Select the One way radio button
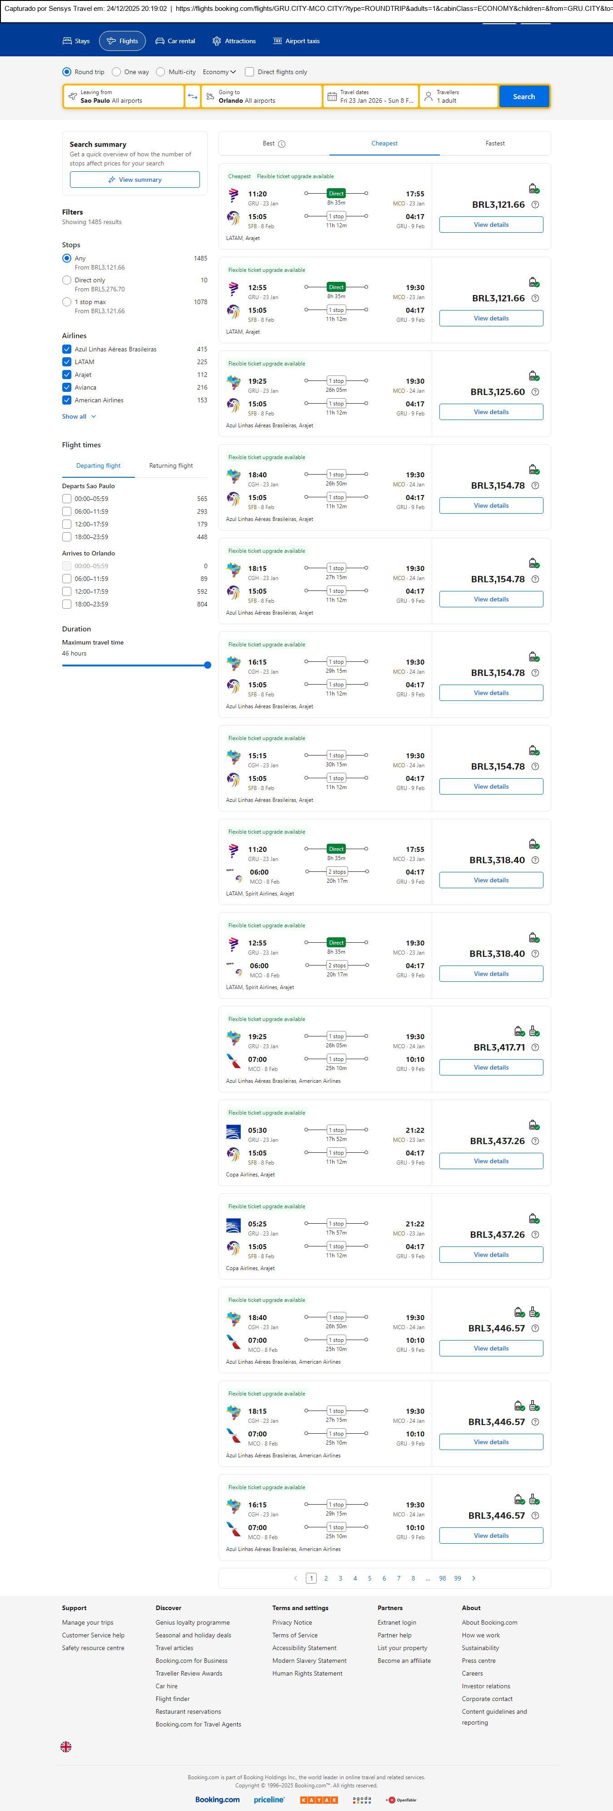 tap(117, 72)
